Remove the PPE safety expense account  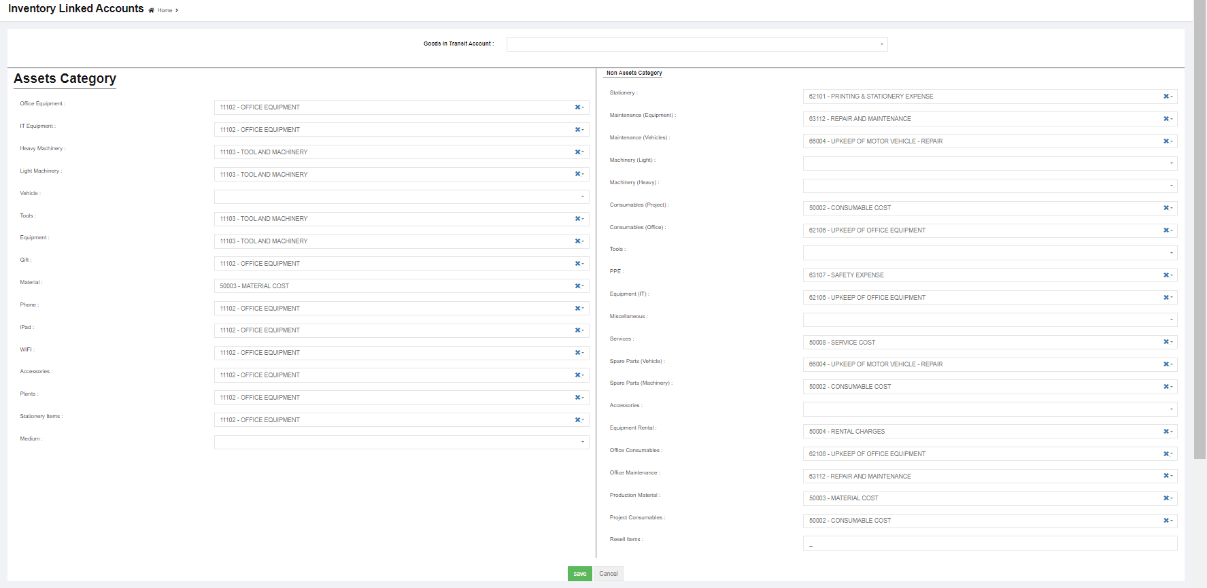click(1166, 275)
